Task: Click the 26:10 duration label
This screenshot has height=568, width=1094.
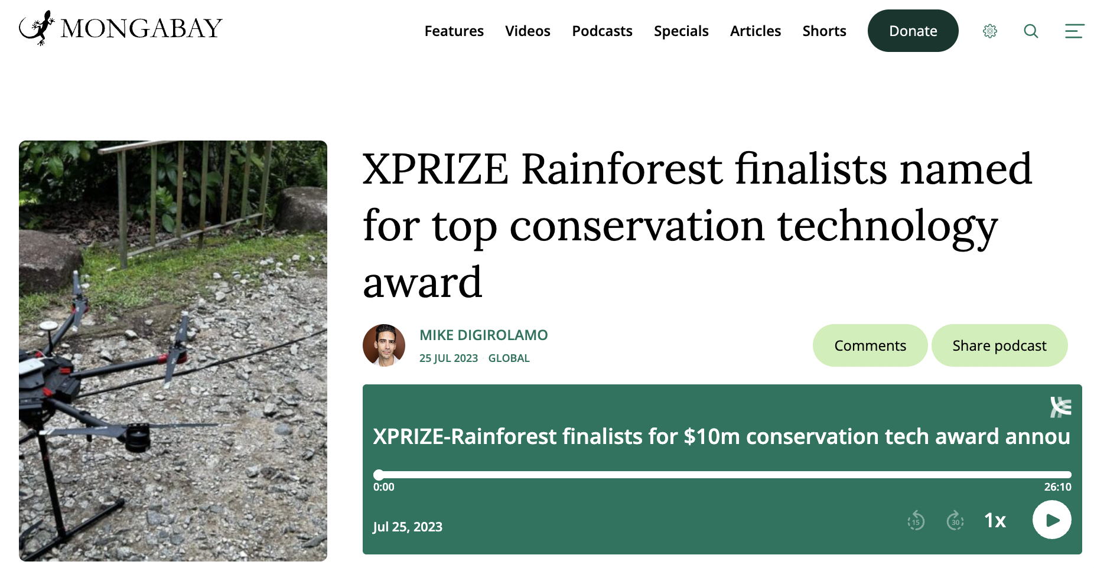Action: point(1057,487)
